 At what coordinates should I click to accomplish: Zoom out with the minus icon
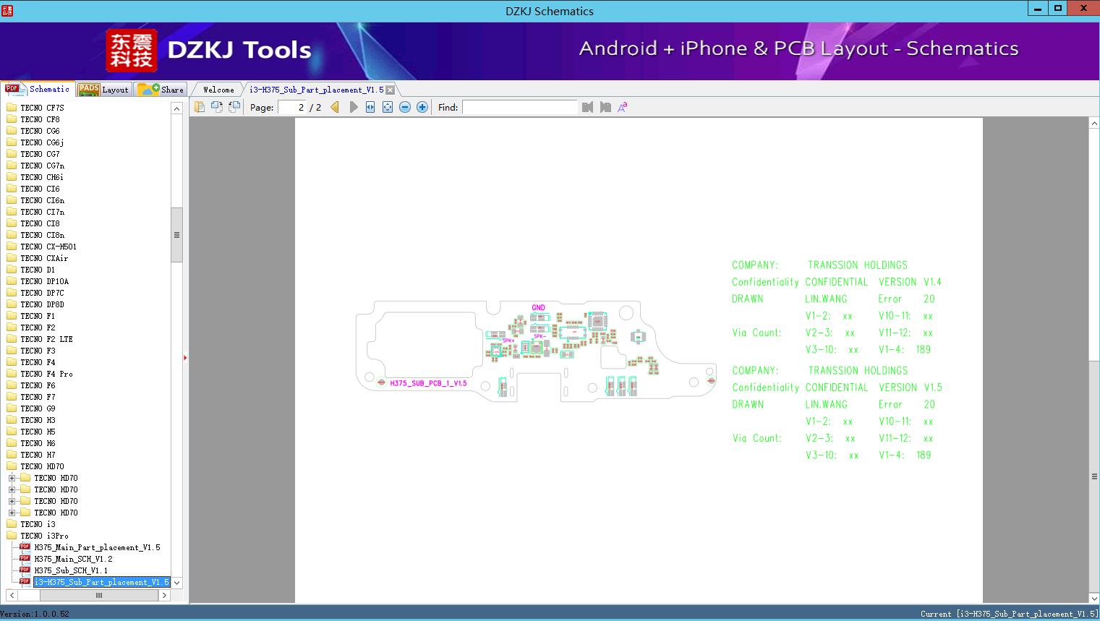(x=405, y=107)
